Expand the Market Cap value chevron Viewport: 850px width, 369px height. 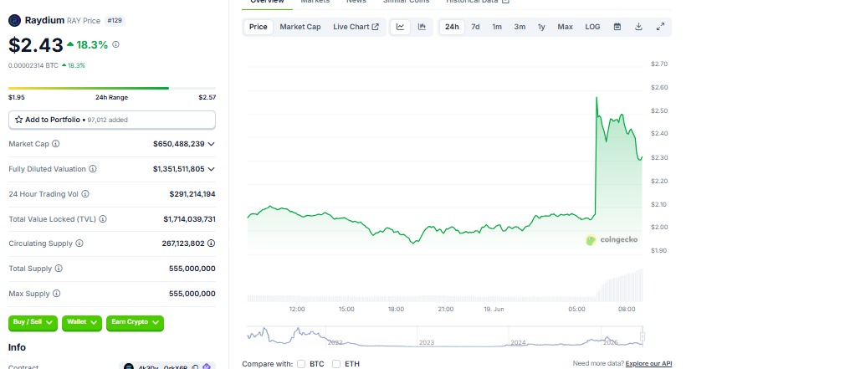pyautogui.click(x=211, y=144)
